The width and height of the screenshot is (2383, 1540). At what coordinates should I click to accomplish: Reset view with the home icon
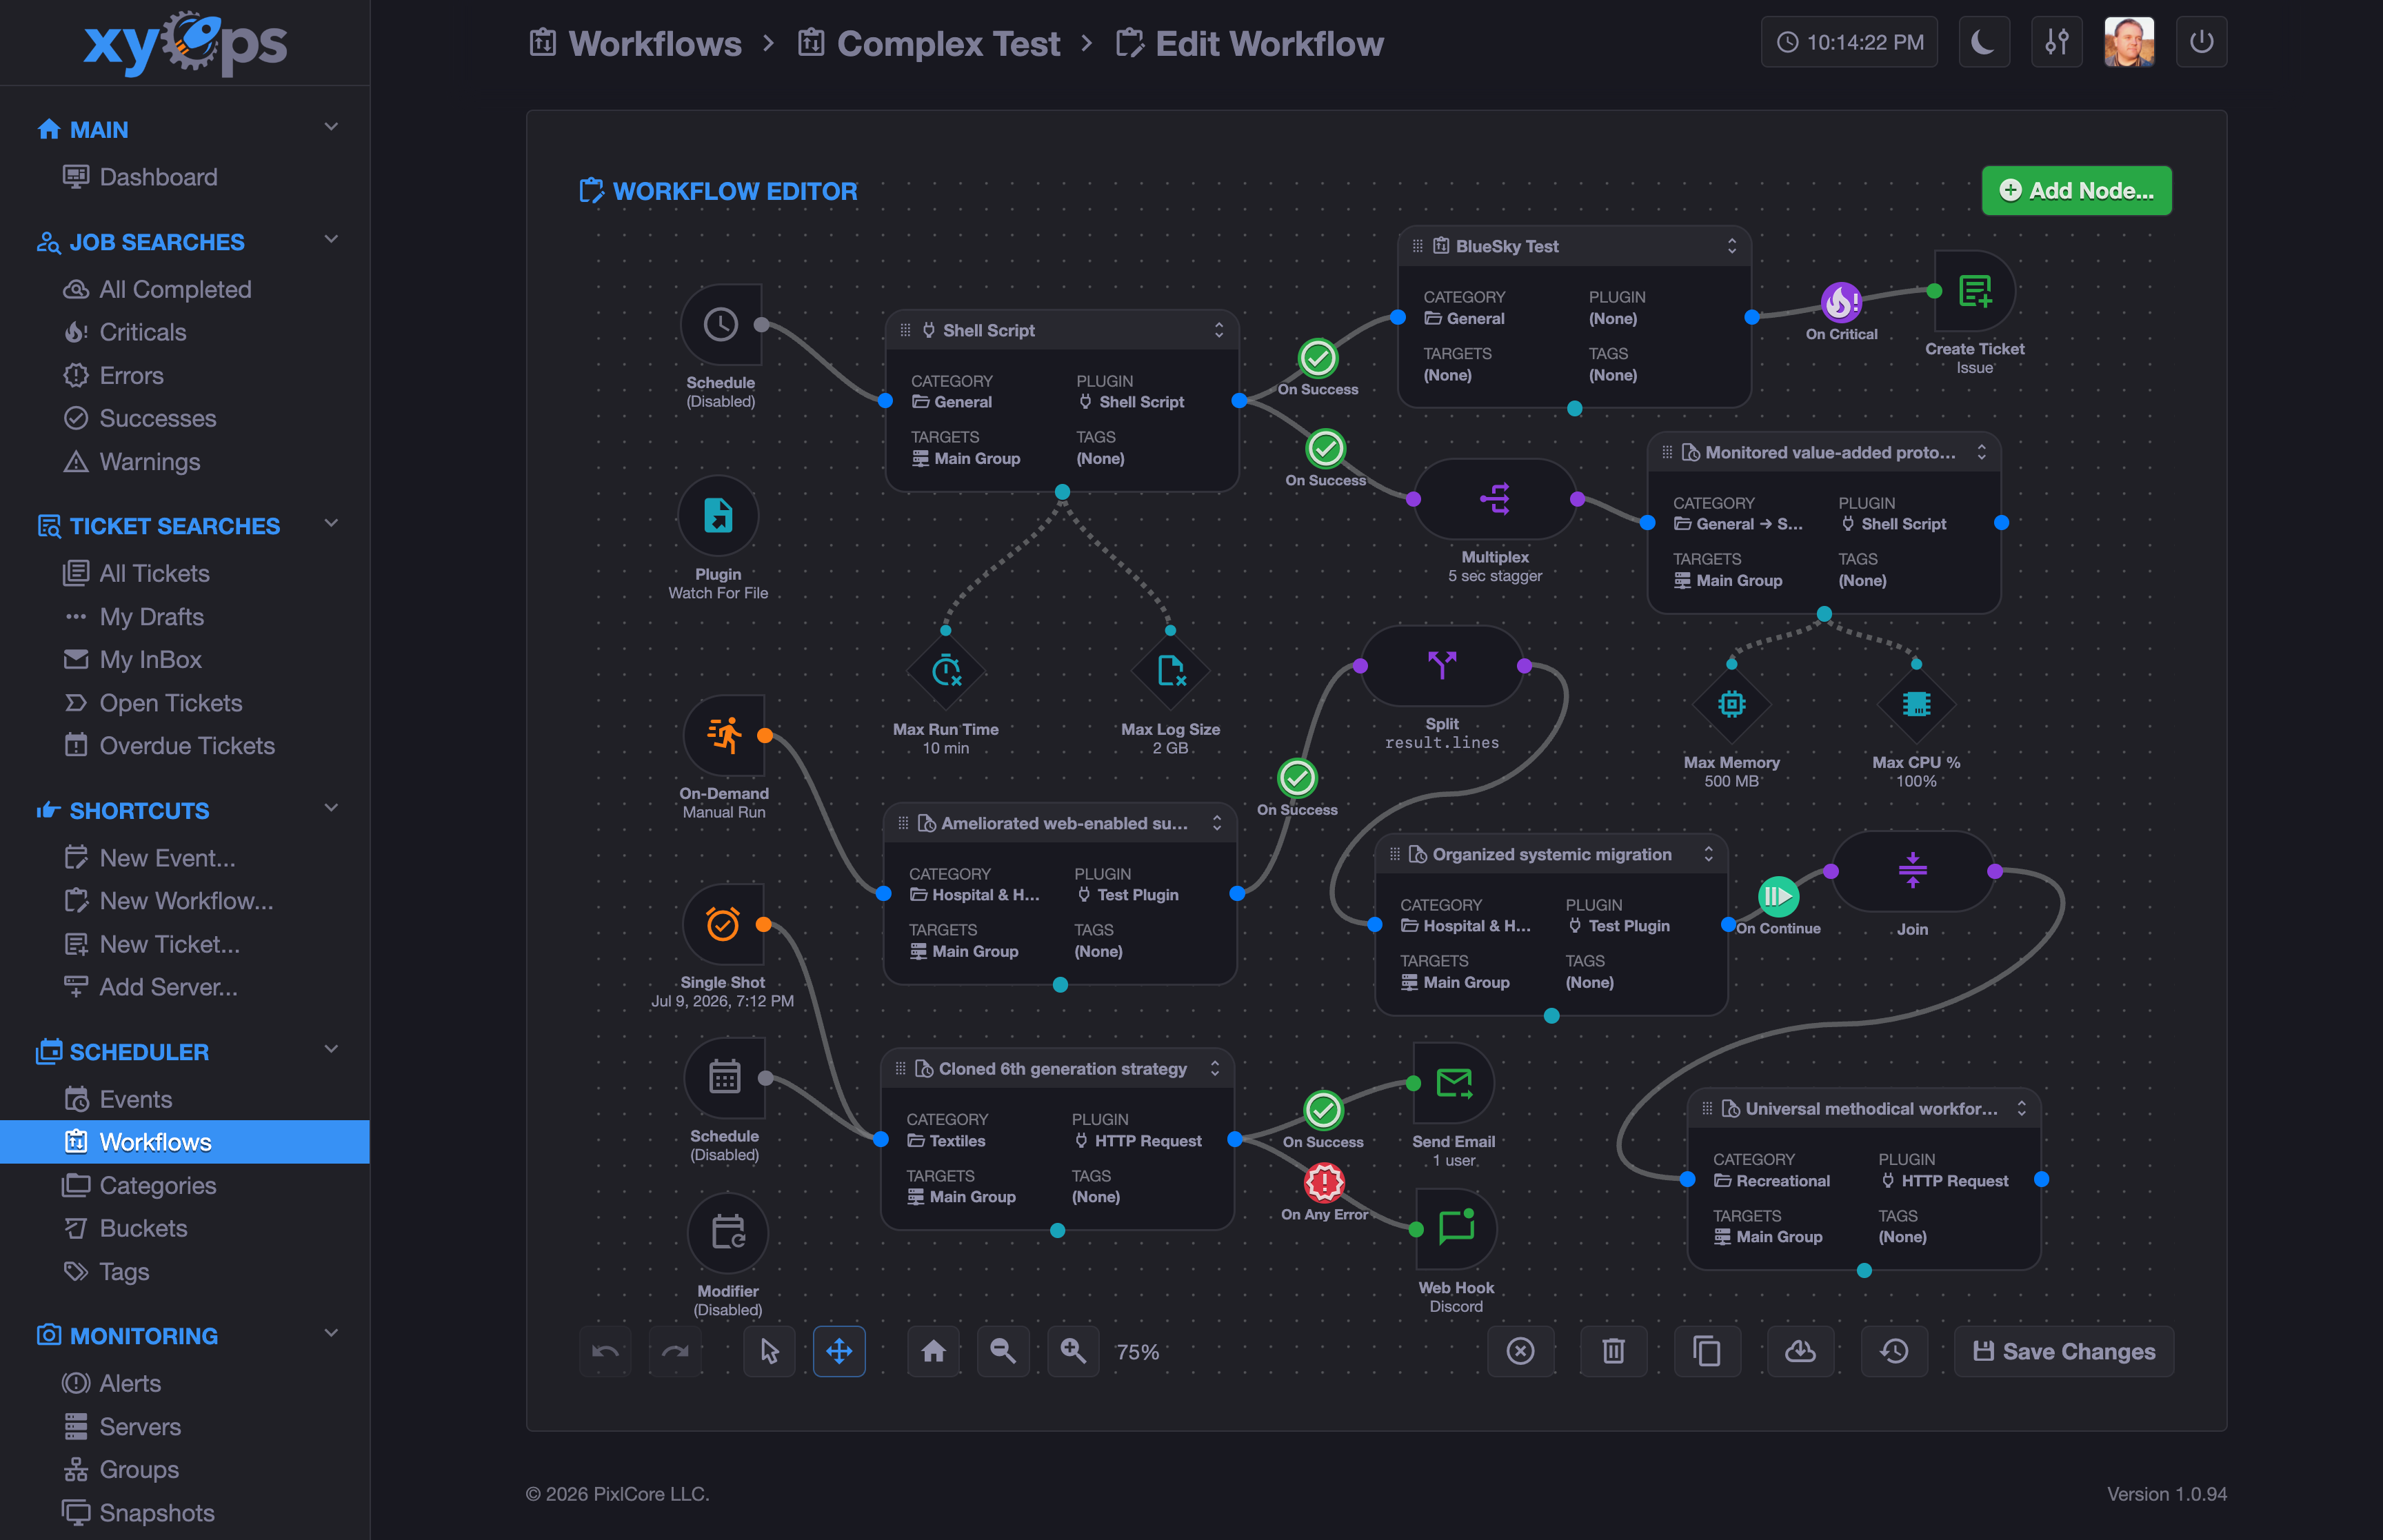point(933,1351)
